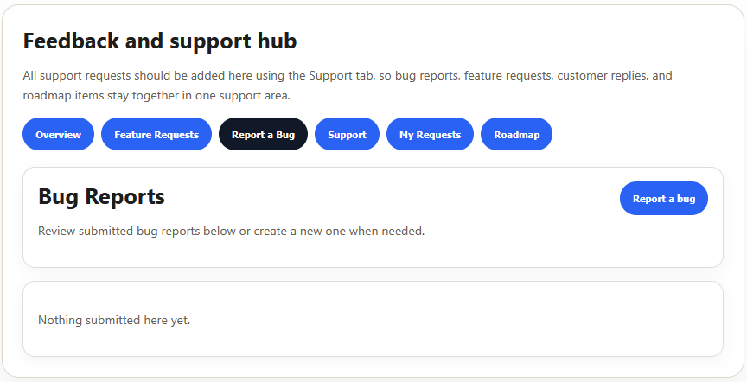Click the 'All support requests should be added' description
The width and height of the screenshot is (747, 382).
click(348, 86)
